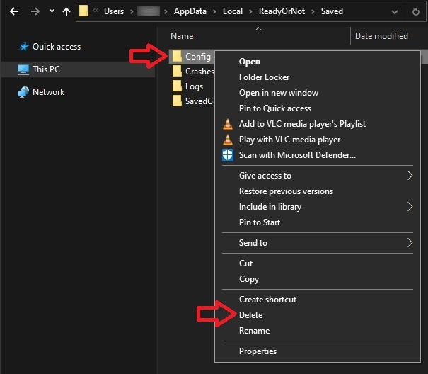Open Network in the navigation pane
This screenshot has width=428, height=374.
pyautogui.click(x=48, y=92)
